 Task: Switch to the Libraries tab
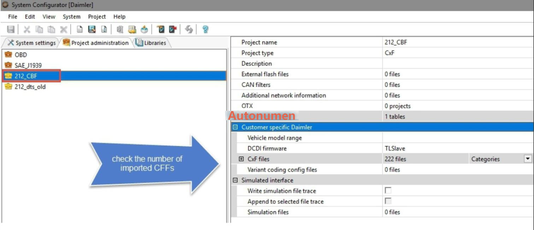click(151, 43)
